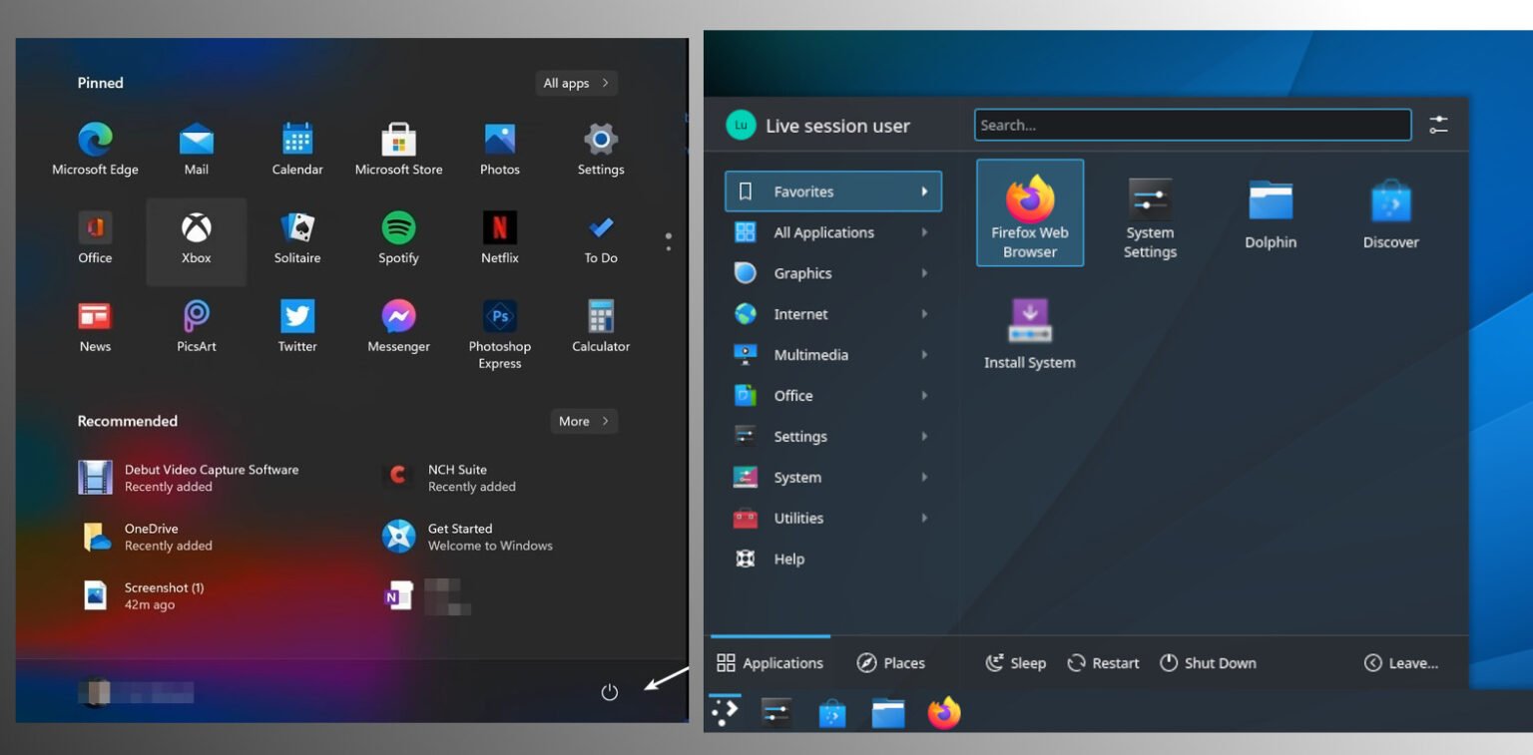The width and height of the screenshot is (1533, 755).
Task: Open Spotify from pinned apps
Action: pos(398,238)
